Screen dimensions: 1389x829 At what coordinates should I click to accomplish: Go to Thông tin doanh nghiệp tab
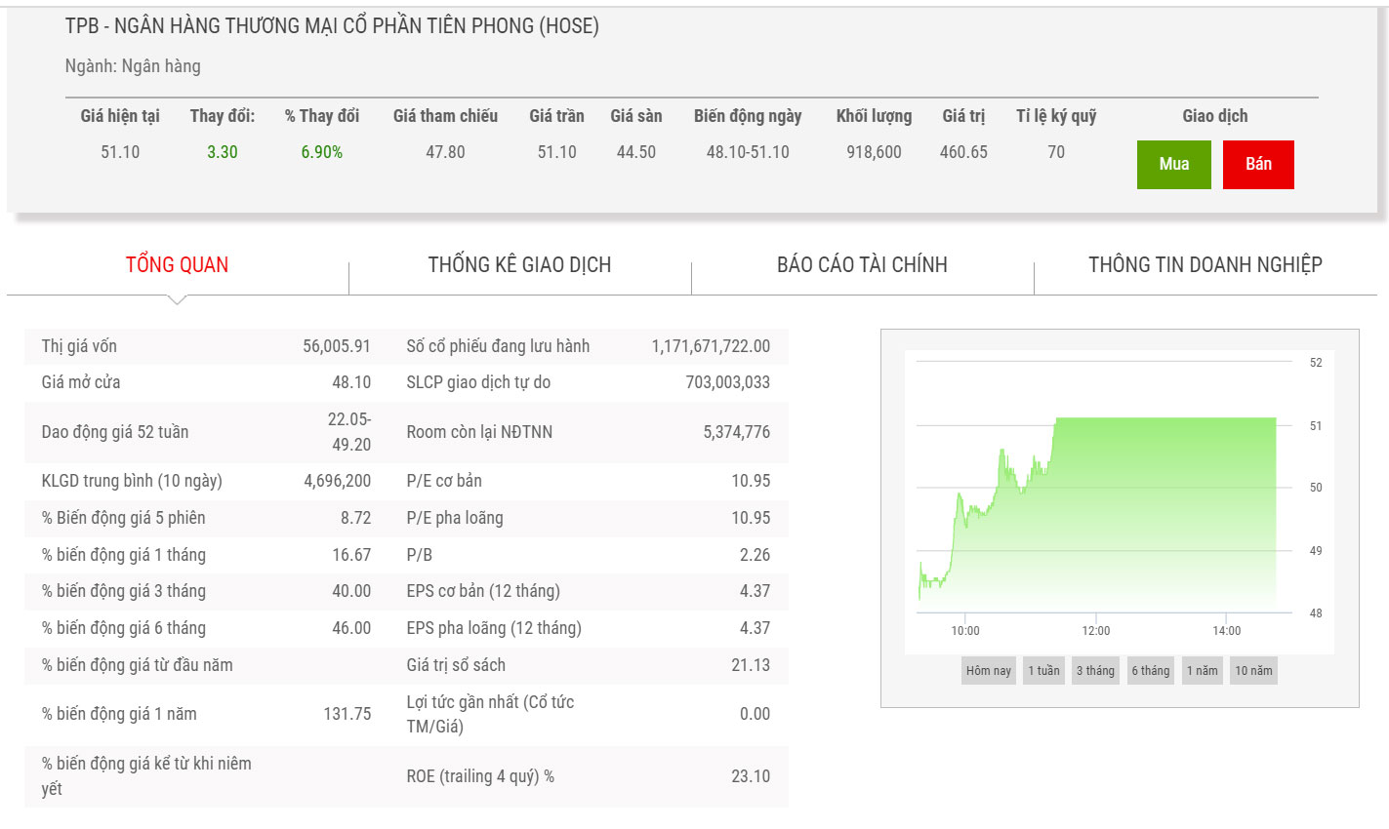[x=1205, y=265]
